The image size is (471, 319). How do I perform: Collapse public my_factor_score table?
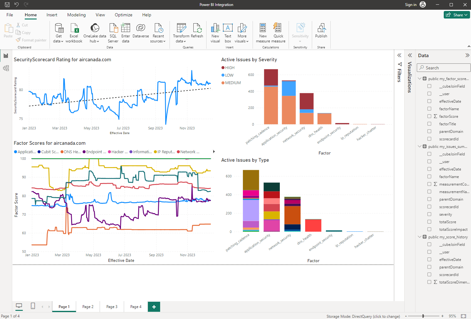point(420,78)
